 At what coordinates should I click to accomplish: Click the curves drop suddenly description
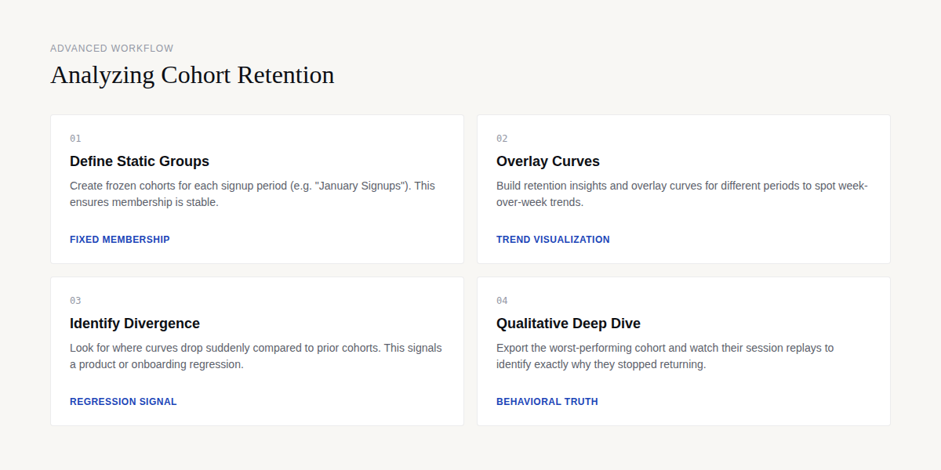coord(256,356)
